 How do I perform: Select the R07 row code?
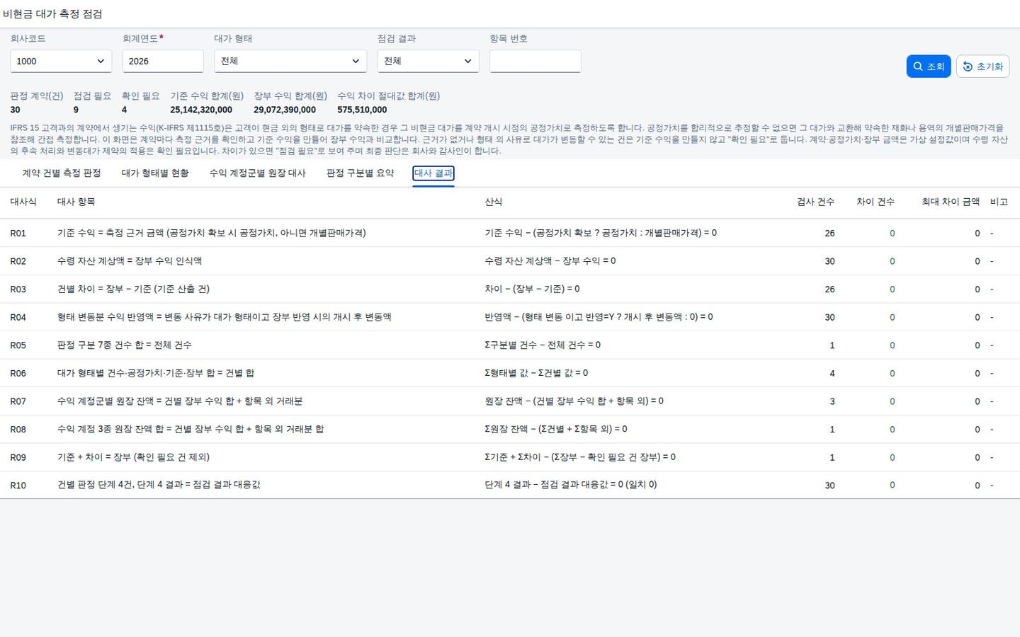18,401
